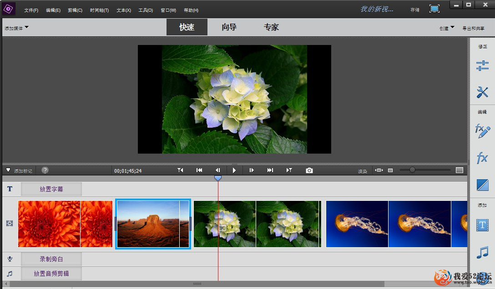This screenshot has width=495, height=289.
Task: Open the 编辑(E) menu
Action: [x=53, y=10]
